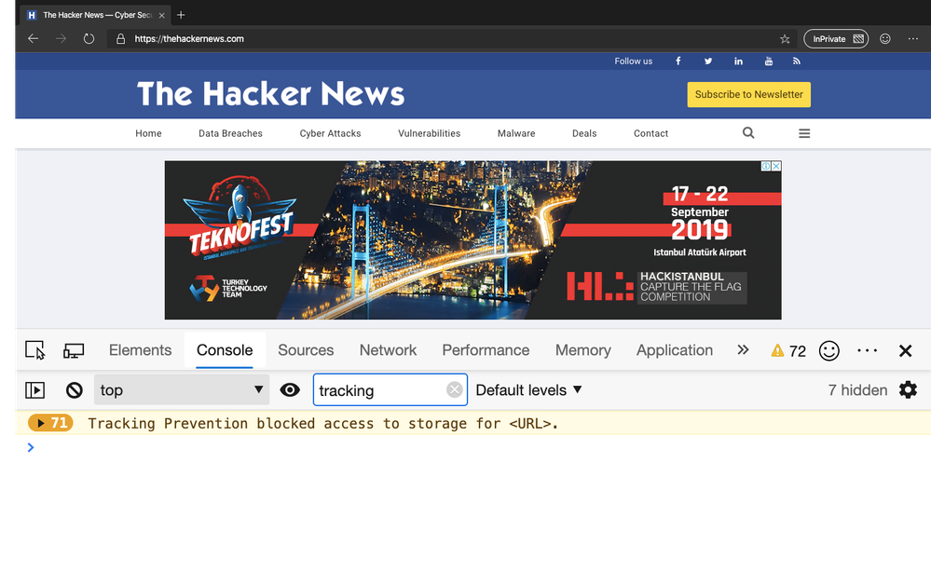
Task: Activate DevTools element inspector tool
Action: click(35, 350)
